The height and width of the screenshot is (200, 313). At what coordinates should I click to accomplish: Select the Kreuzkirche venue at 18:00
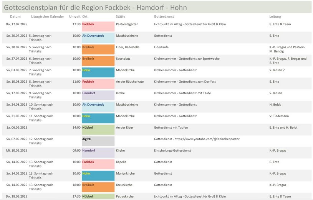click(x=124, y=185)
